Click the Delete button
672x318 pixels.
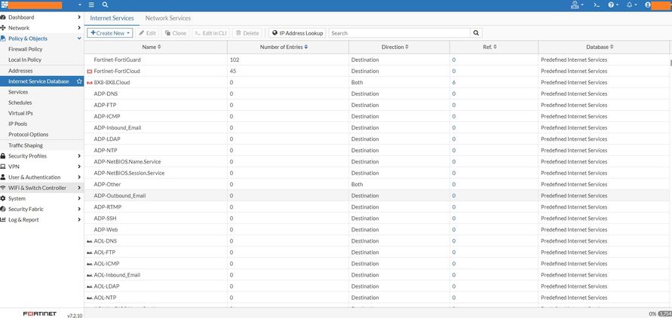click(247, 33)
